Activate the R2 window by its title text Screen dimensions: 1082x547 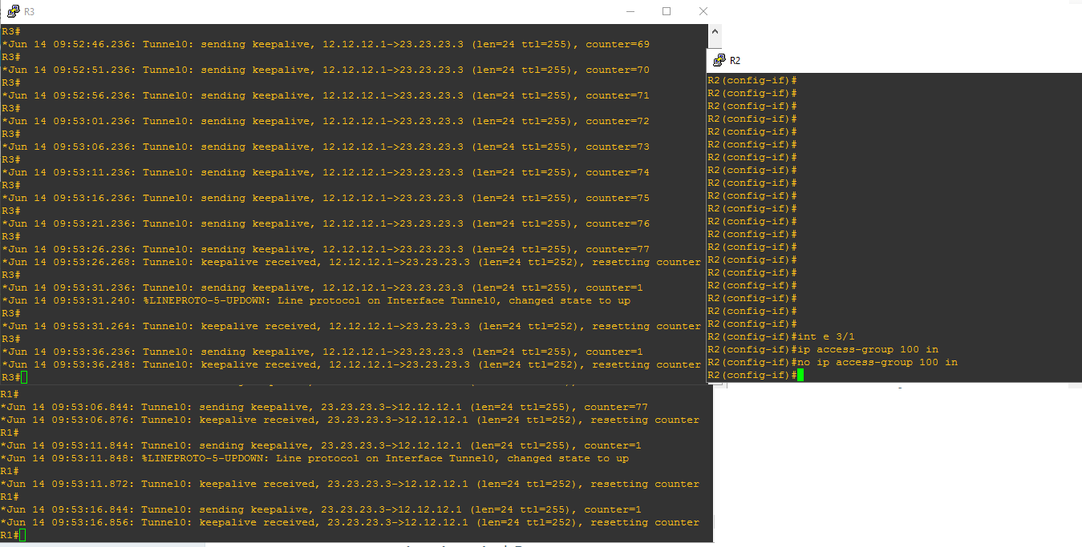(x=735, y=60)
